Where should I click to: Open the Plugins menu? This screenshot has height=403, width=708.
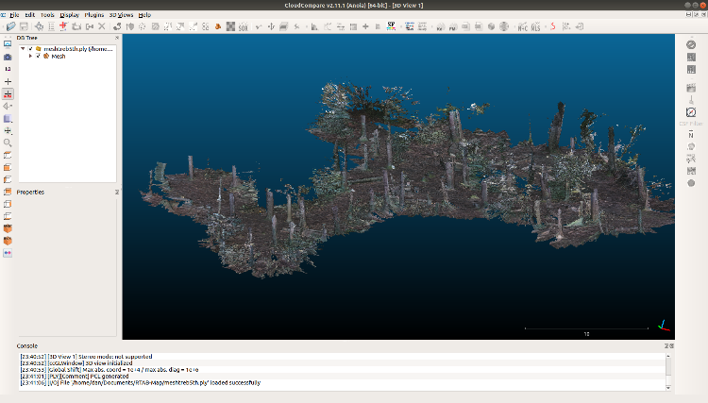[94, 15]
